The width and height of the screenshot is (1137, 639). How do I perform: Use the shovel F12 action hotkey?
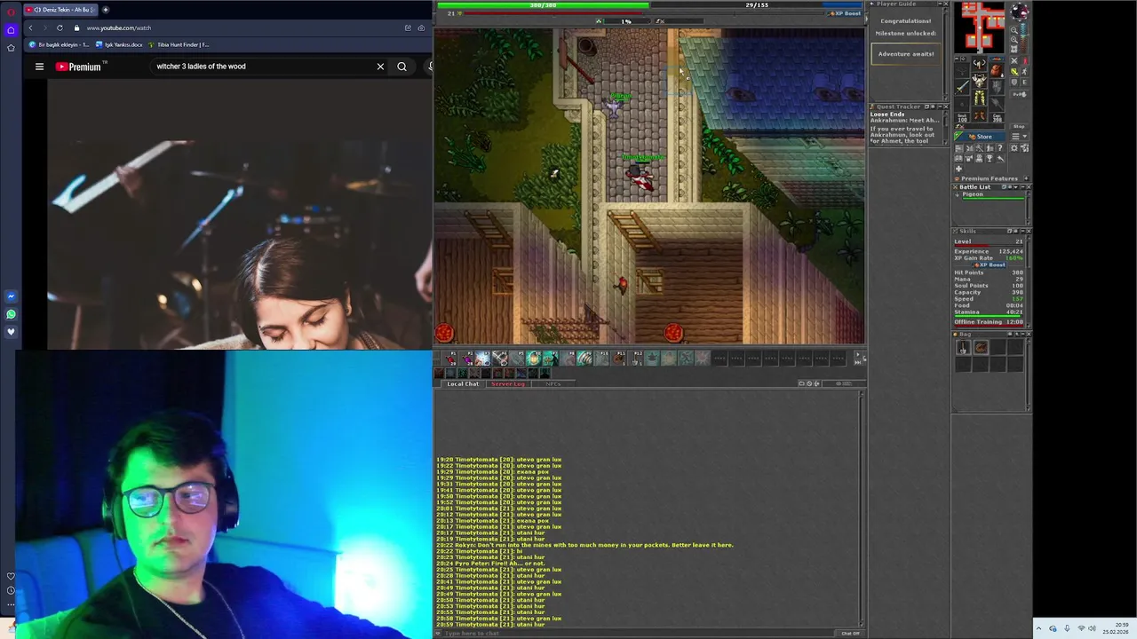(636, 359)
